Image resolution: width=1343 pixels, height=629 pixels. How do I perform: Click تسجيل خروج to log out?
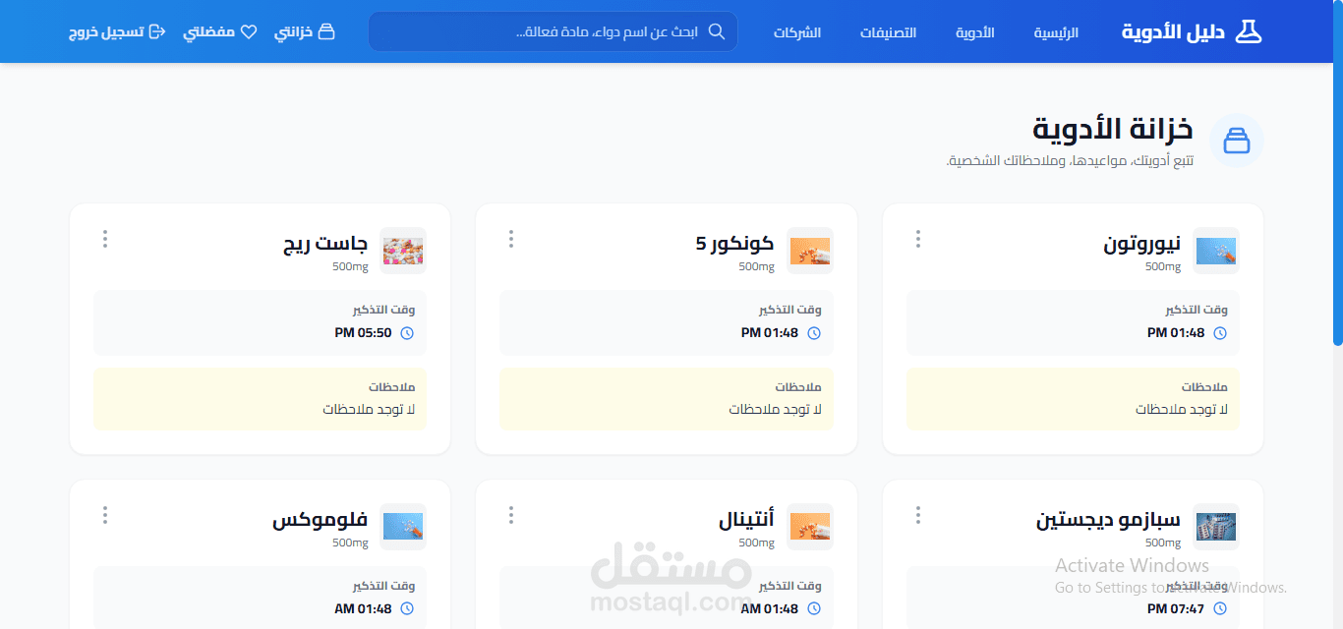117,31
